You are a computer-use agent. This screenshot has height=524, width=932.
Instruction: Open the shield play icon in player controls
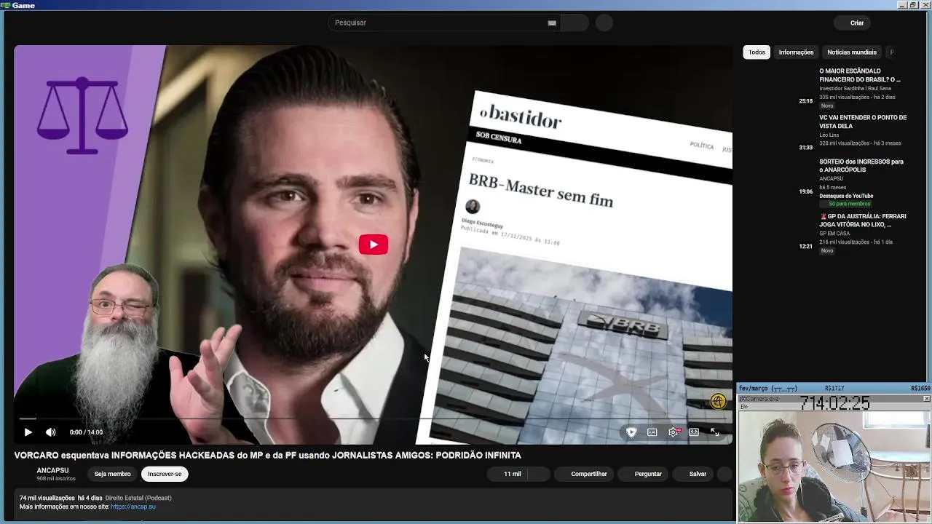[631, 432]
